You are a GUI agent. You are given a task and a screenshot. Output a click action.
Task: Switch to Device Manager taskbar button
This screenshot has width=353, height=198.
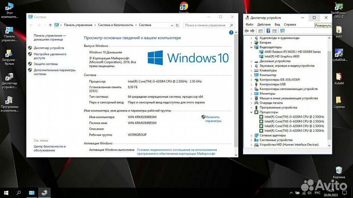(44, 193)
